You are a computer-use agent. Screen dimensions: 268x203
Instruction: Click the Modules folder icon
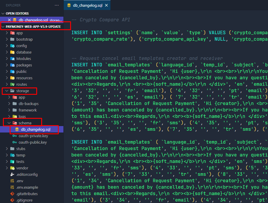point(12,59)
